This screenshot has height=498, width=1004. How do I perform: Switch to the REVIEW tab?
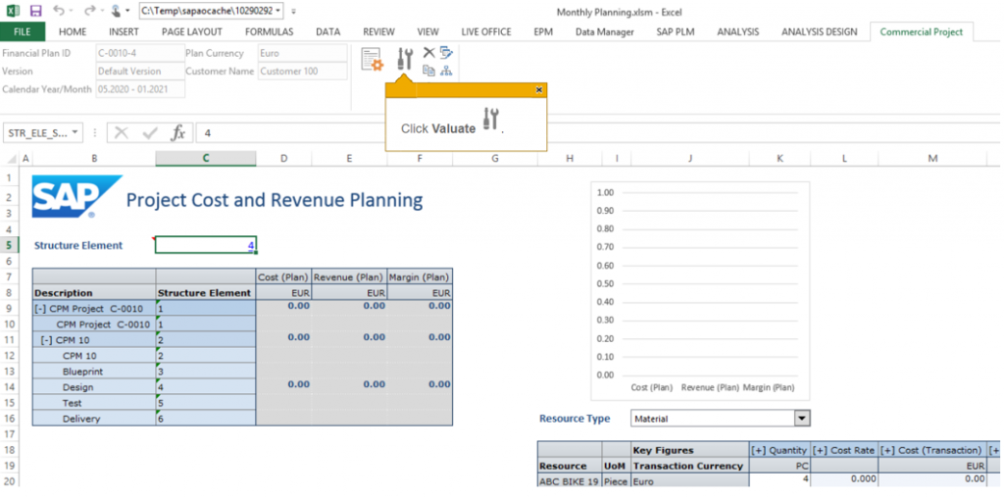point(378,31)
